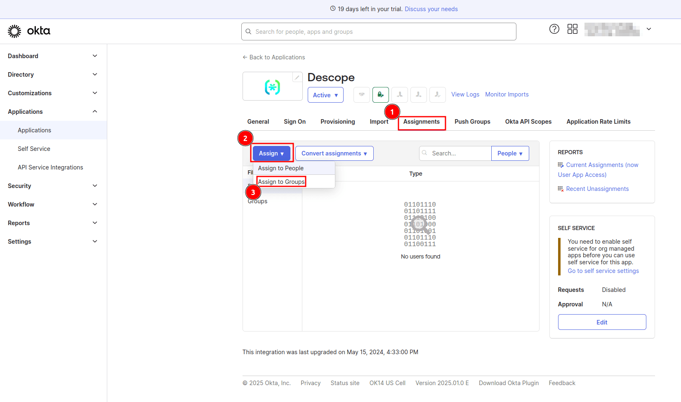This screenshot has height=402, width=681.
Task: Open the Active status dropdown
Action: tap(325, 95)
